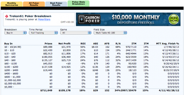Open the Field Size Multi Table 46-180 dropdown
184x95 pixels.
[110, 33]
